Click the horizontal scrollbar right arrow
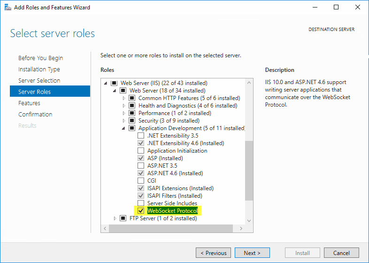The height and width of the screenshot is (263, 369). [241, 228]
